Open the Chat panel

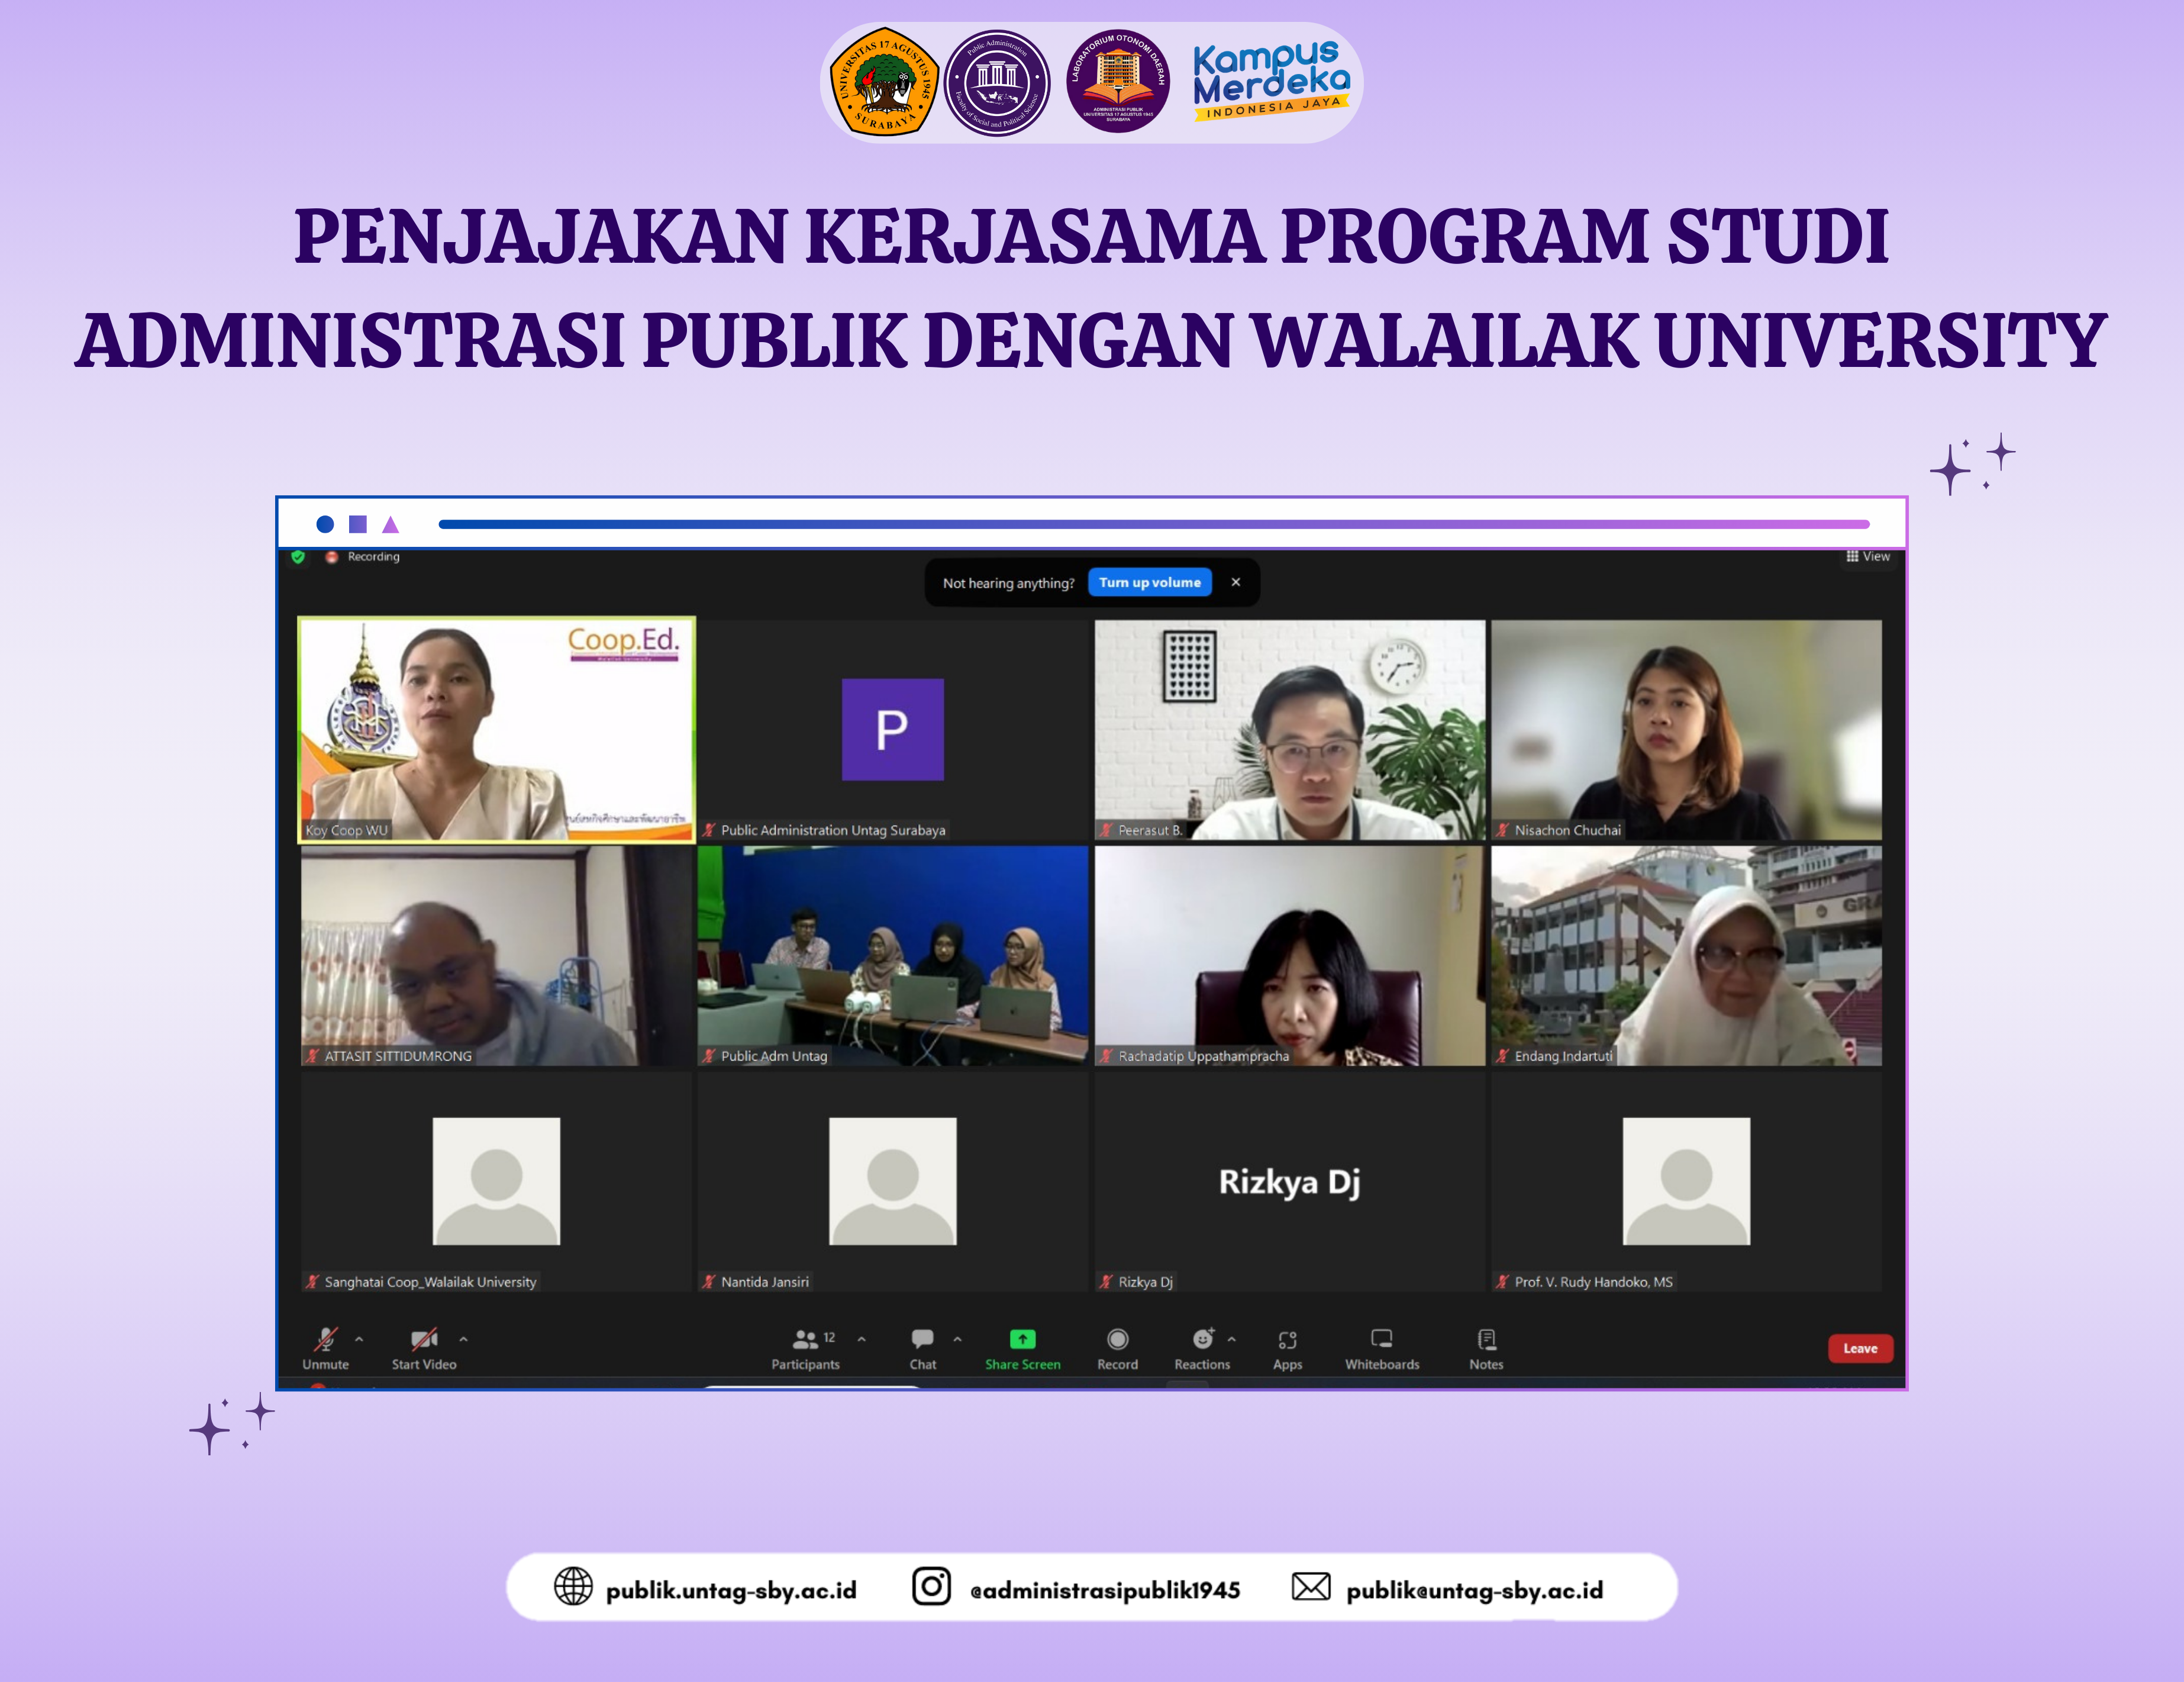coord(922,1348)
